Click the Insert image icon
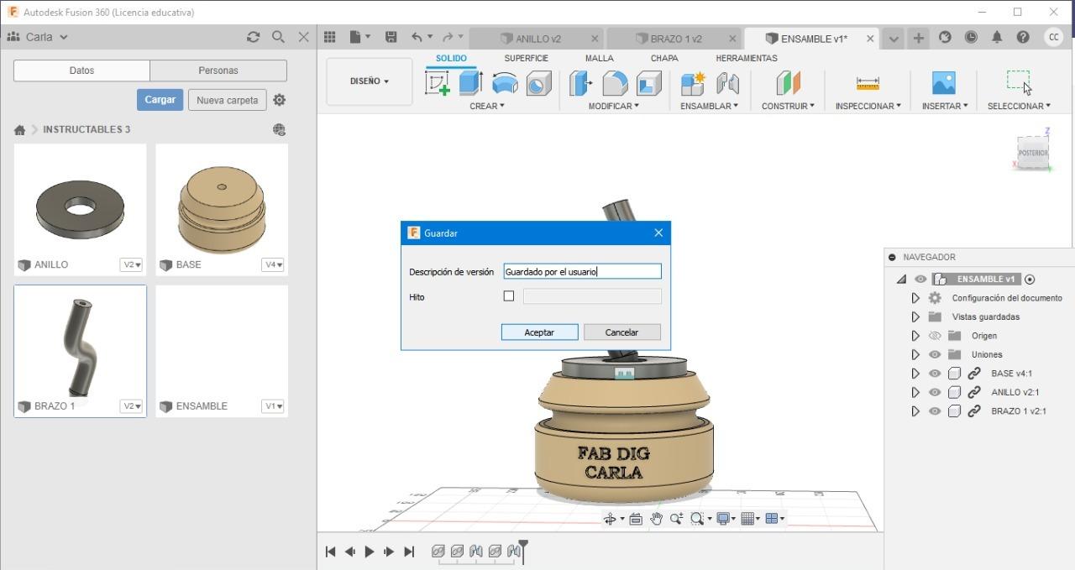This screenshot has width=1075, height=570. click(x=944, y=83)
